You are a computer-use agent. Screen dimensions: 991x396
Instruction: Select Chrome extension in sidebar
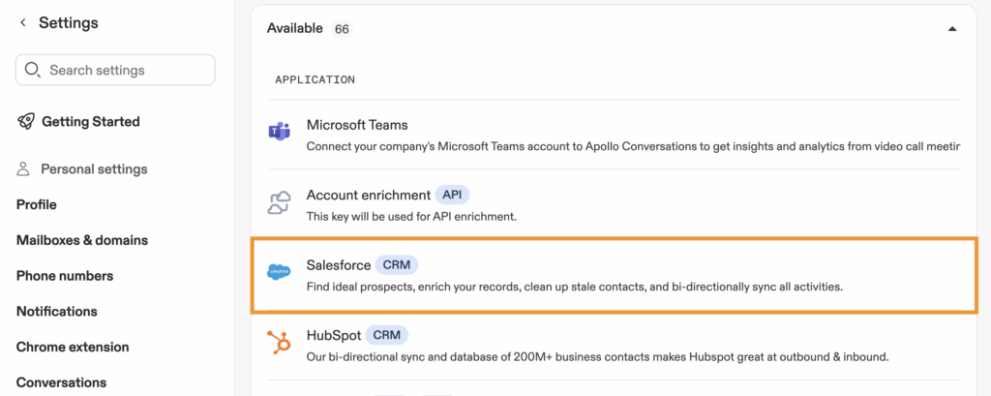(x=73, y=347)
